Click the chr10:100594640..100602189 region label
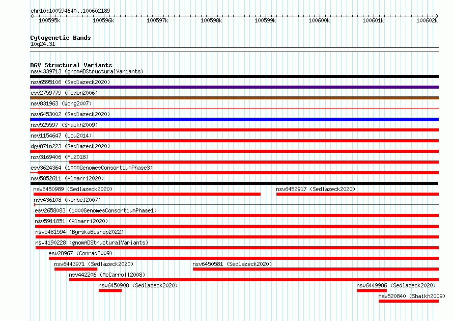The image size is (453, 321). 70,11
